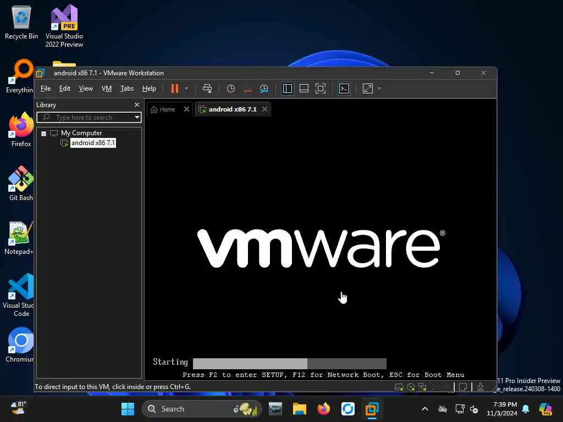Screen dimensions: 563x422
Task: Click the VMware Workstation taskbar icon
Action: tap(372, 409)
